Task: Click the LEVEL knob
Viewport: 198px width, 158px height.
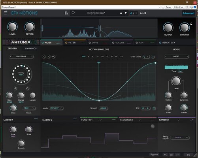Action: coord(12,27)
